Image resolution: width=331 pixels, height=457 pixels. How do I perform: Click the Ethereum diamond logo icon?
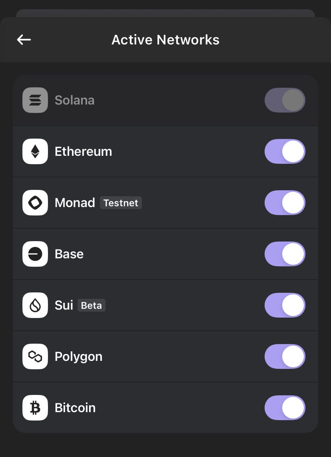[35, 151]
